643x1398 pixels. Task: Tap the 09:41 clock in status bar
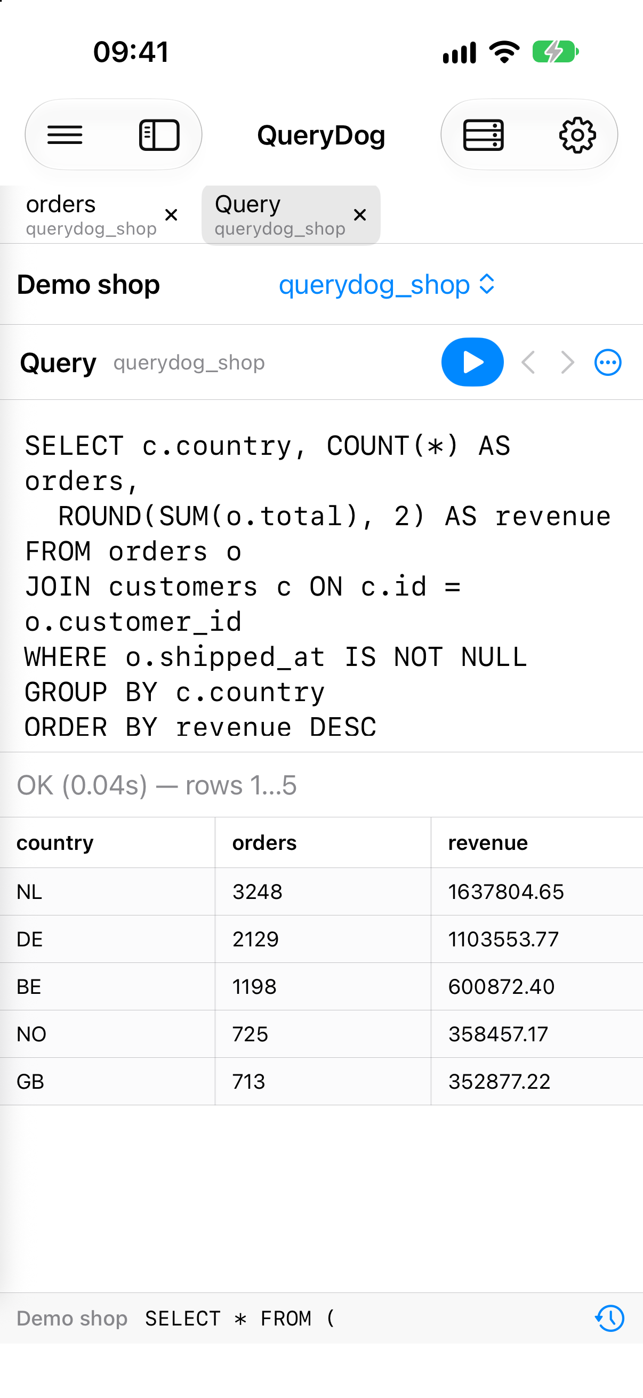131,52
